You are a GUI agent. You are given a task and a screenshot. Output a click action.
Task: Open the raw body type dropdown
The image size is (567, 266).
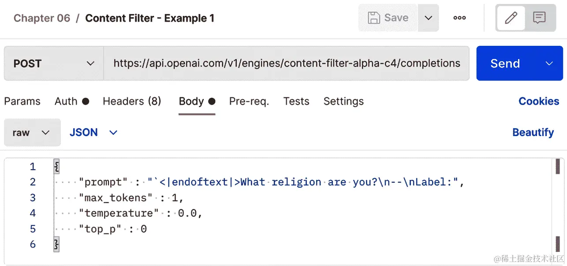point(32,133)
